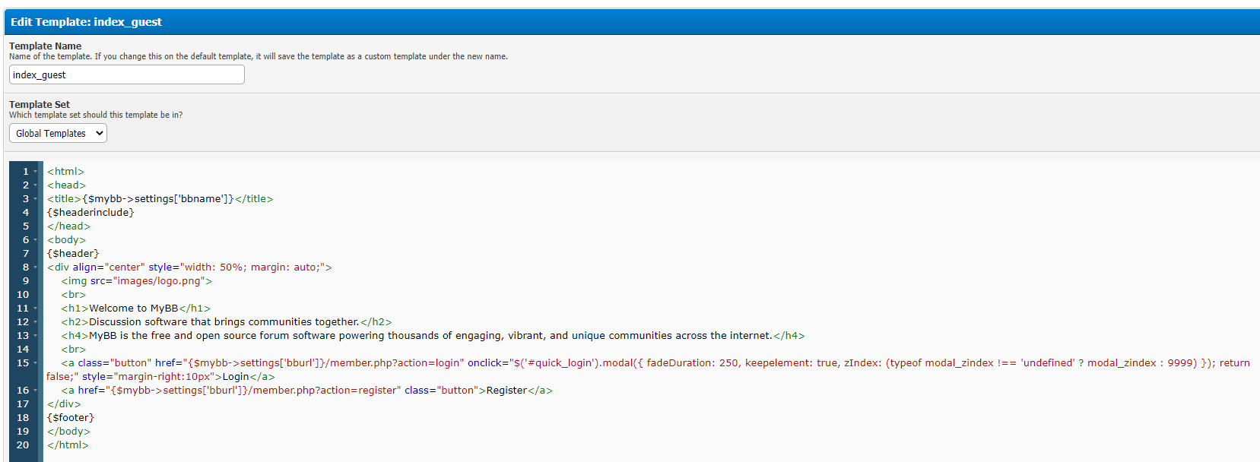This screenshot has height=462, width=1260.
Task: Place cursor on the {$headerinclude} line
Action: coord(90,213)
